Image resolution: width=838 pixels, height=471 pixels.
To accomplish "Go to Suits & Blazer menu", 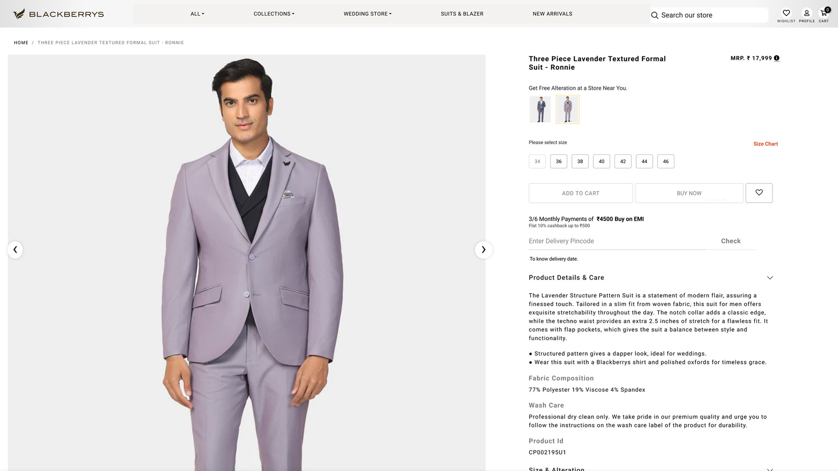I will pos(462,14).
